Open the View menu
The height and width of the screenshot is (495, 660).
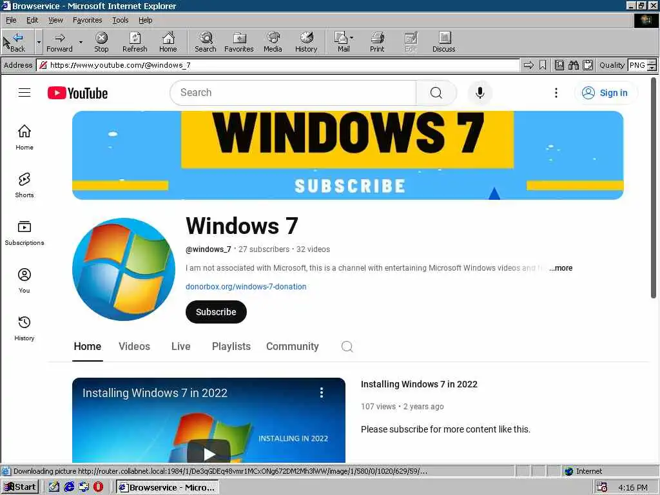pyautogui.click(x=55, y=20)
